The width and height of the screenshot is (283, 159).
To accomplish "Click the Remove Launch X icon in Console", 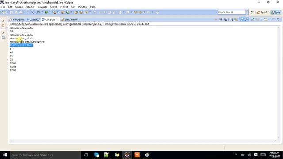I will coord(221,19).
